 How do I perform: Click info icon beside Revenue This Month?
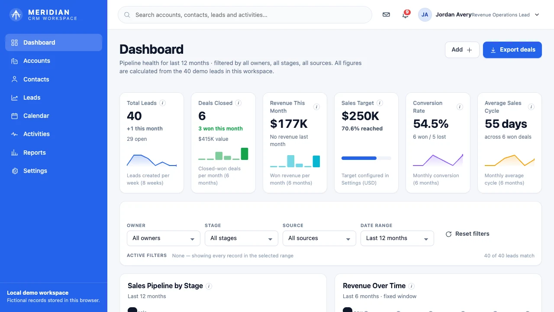point(316,107)
